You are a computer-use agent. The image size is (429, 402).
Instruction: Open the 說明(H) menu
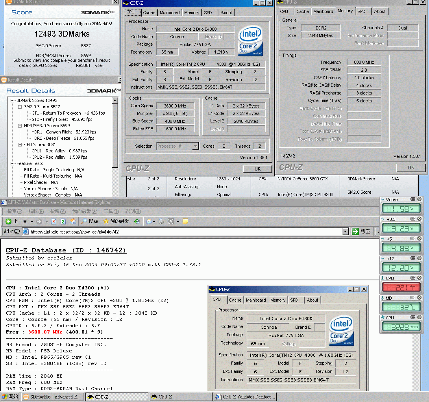pyautogui.click(x=133, y=211)
